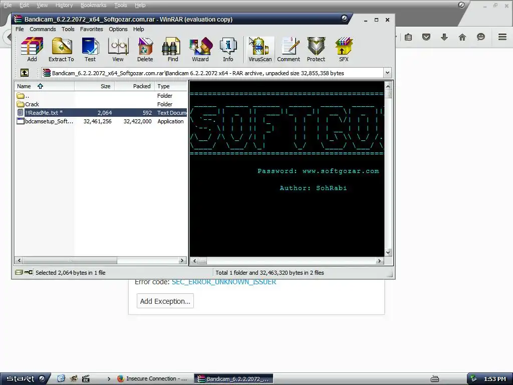Expand the archive path dropdown
This screenshot has width=513, height=385.
tap(387, 73)
